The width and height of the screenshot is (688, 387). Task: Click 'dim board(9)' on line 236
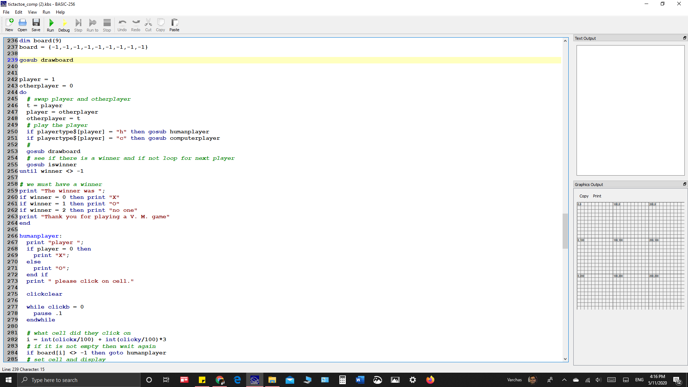pyautogui.click(x=40, y=40)
